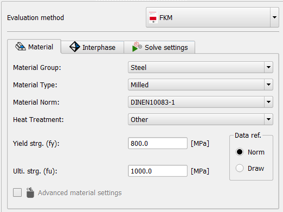Screen dimensions: 283x212
Task: Click the Material Norm dropdown arrow
Action: click(268, 102)
